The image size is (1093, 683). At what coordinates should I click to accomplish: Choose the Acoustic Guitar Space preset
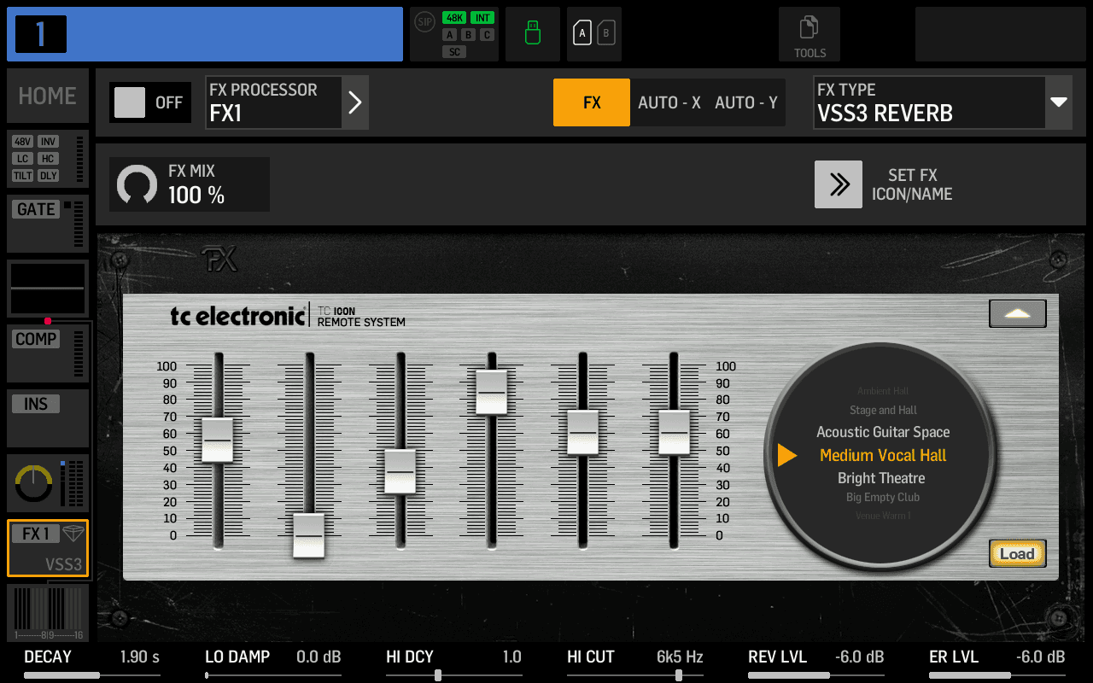(883, 432)
